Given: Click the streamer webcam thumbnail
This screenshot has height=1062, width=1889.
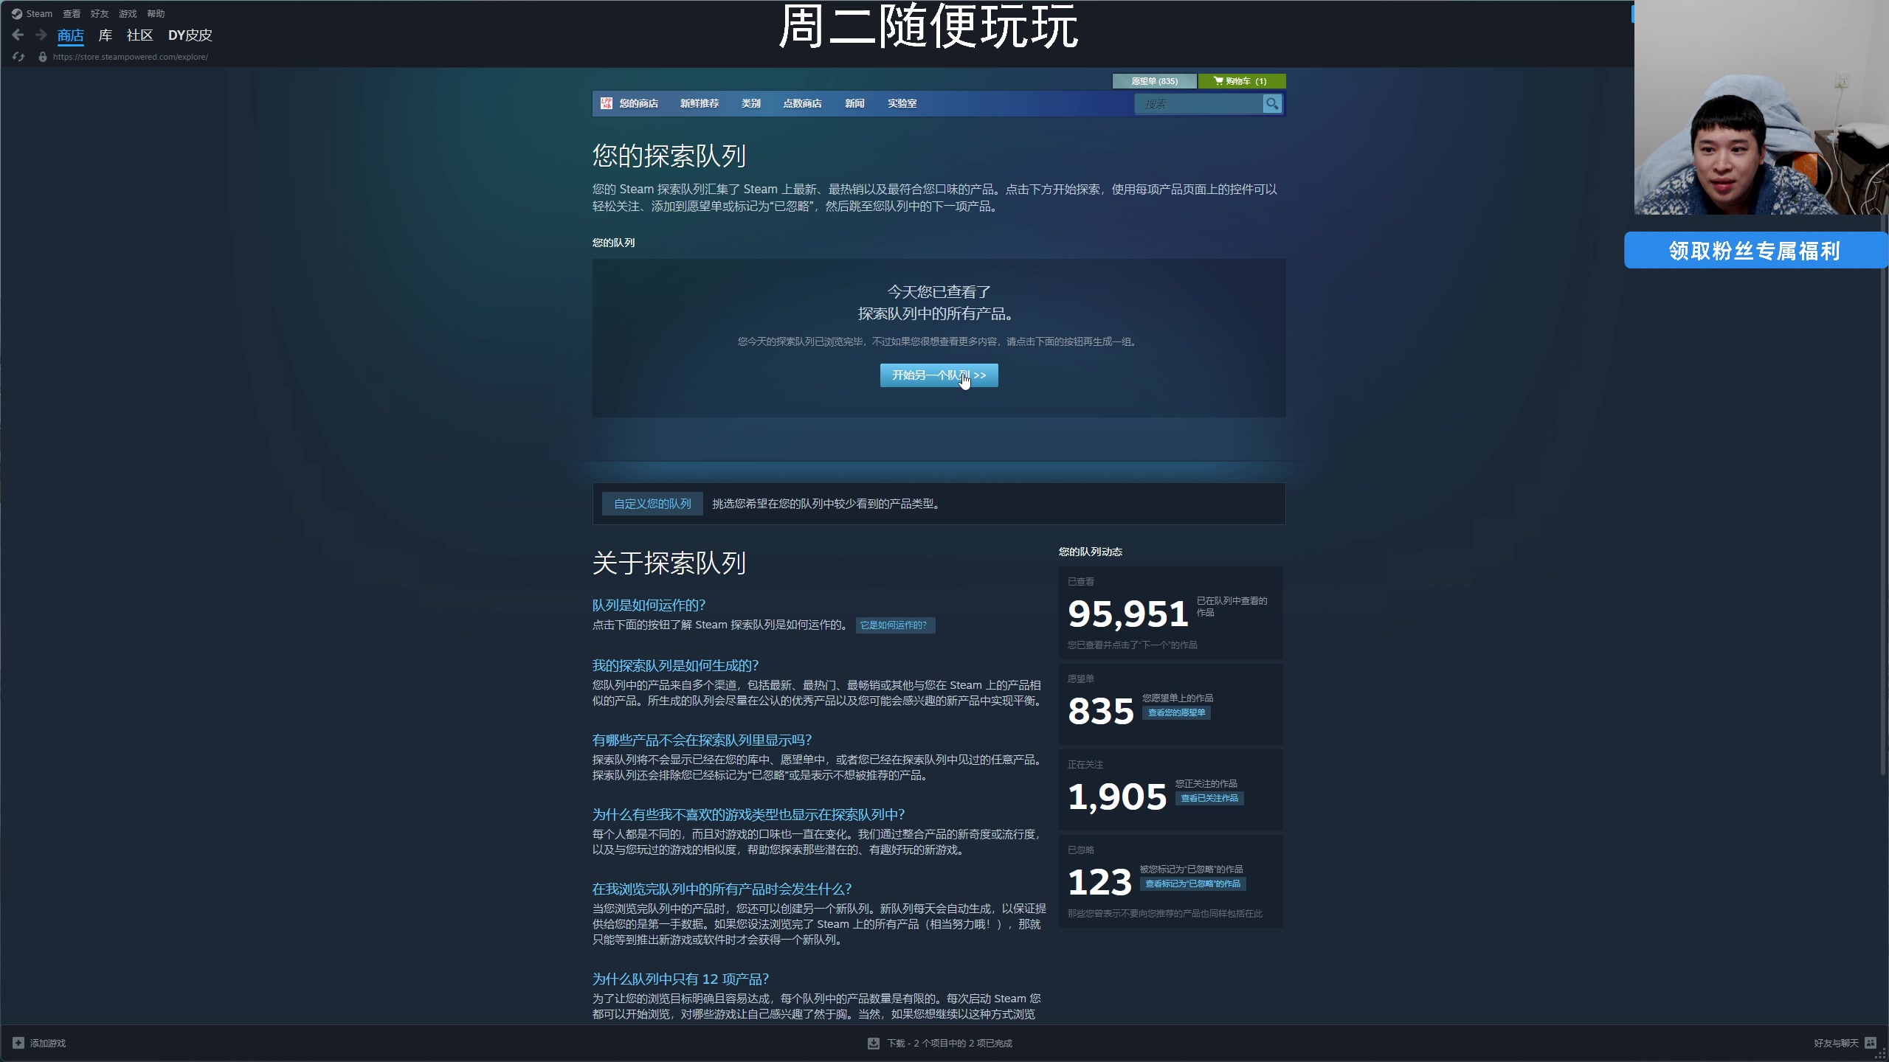Looking at the screenshot, I should click(1761, 108).
